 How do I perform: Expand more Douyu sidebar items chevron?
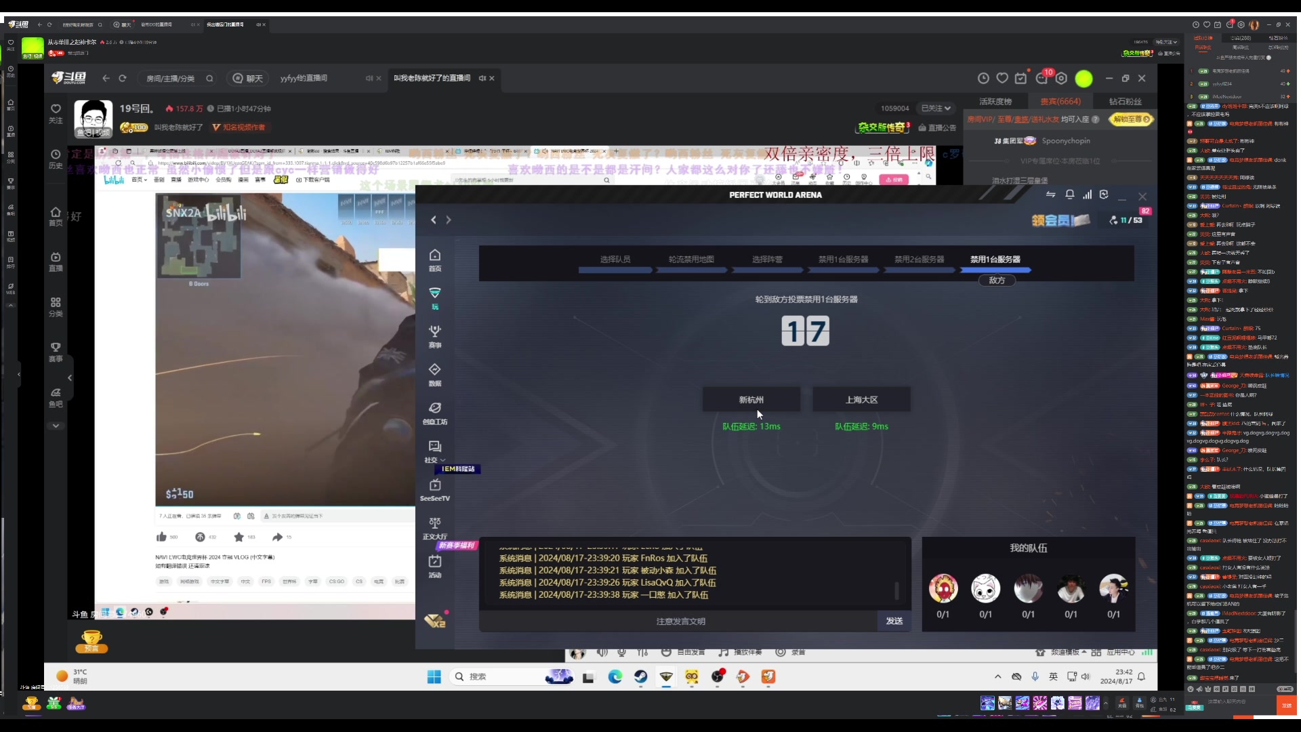pyautogui.click(x=56, y=426)
